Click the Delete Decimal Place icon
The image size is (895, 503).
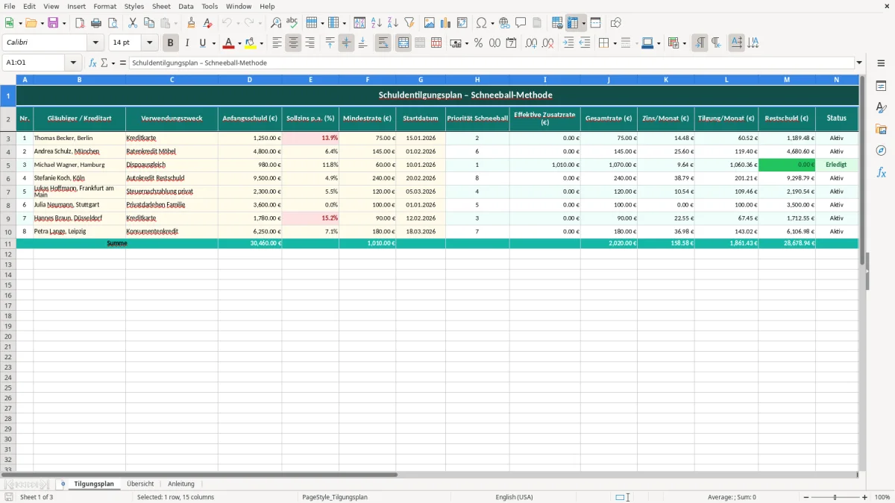point(547,43)
